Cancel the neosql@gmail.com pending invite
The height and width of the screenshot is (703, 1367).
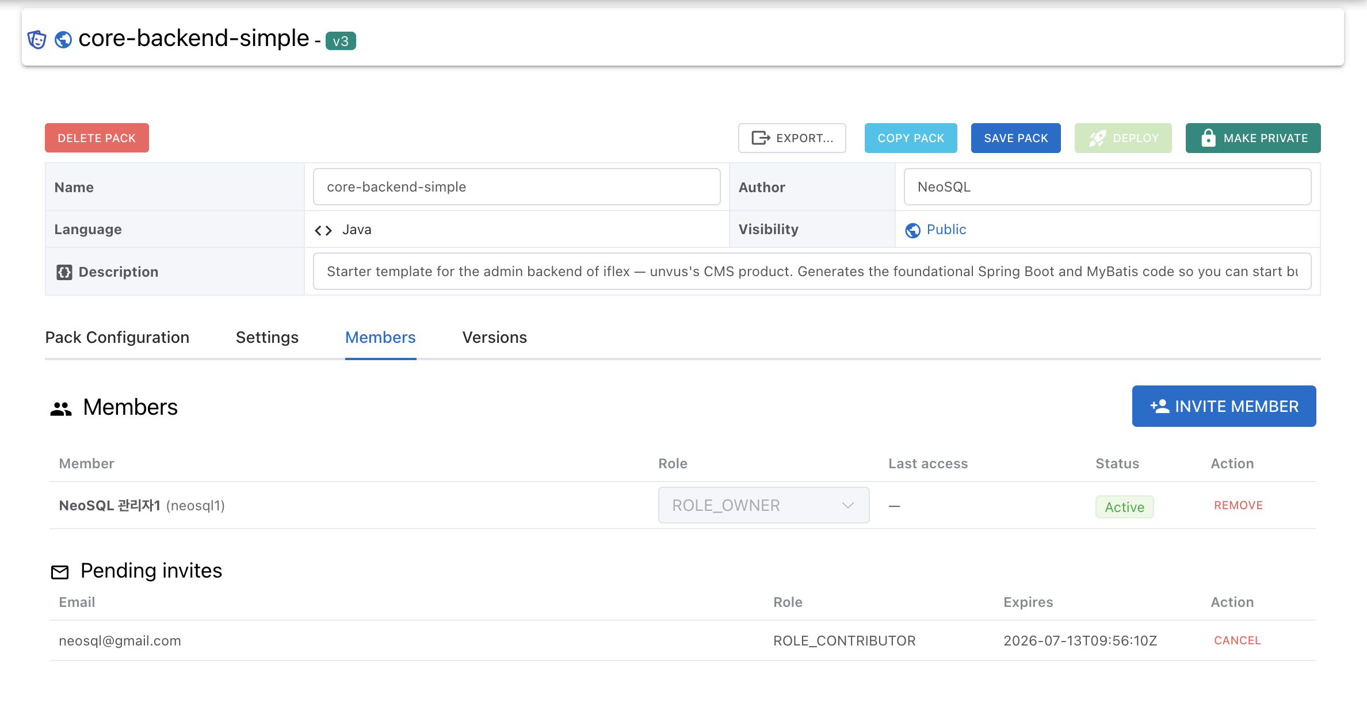1237,640
